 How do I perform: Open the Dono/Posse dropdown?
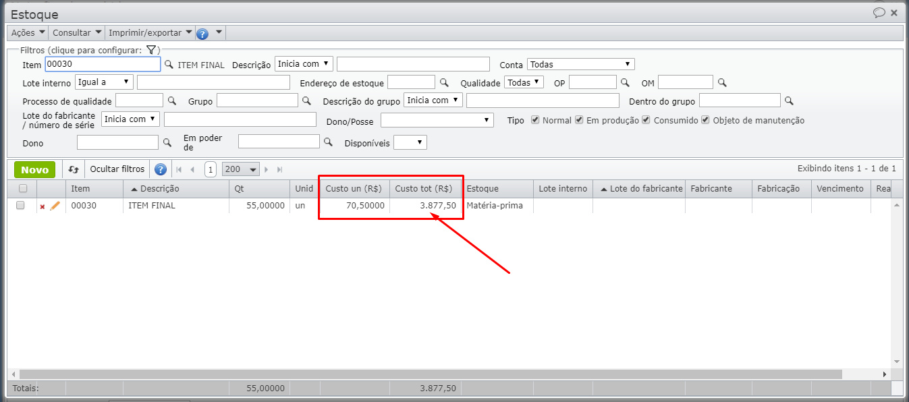tap(437, 120)
